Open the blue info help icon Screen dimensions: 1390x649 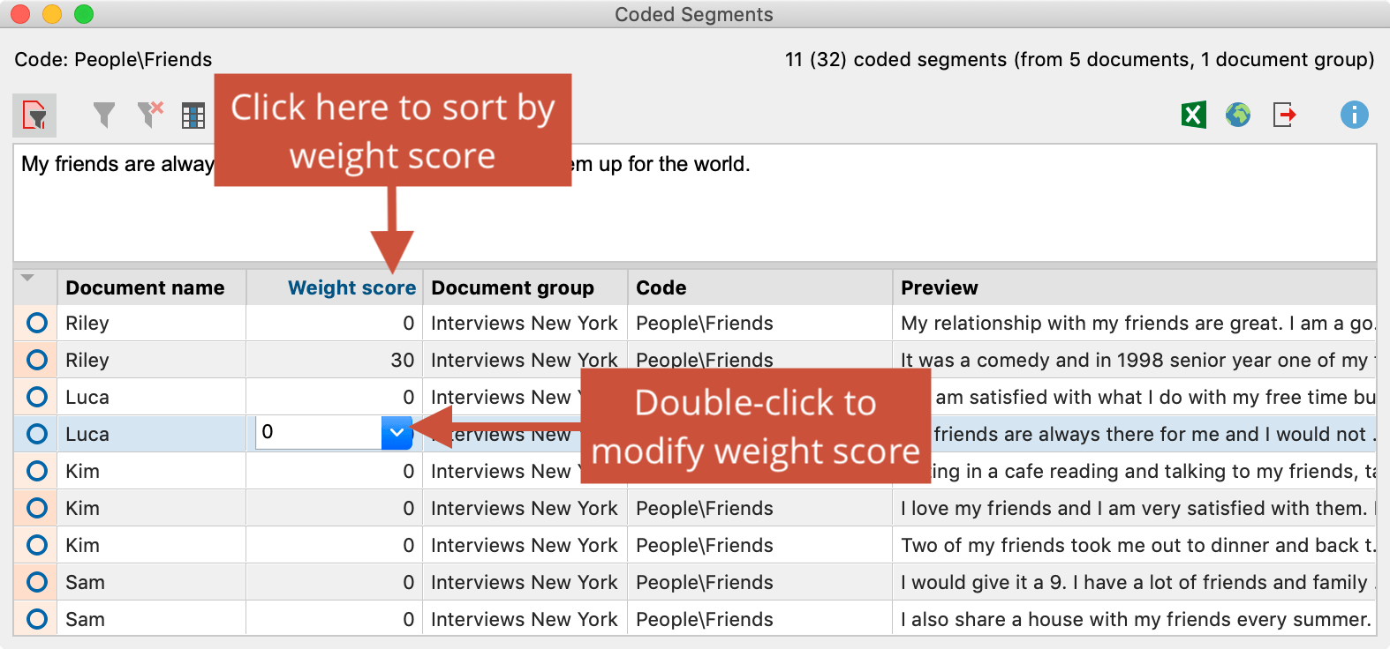pyautogui.click(x=1354, y=115)
